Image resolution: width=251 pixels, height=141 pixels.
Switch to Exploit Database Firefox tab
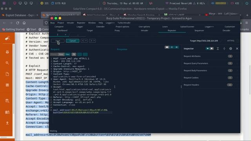(x=20, y=15)
